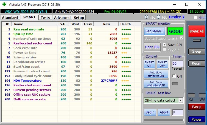207x125 pixels.
Task: Click the Begin test button
Action: [x=150, y=112]
